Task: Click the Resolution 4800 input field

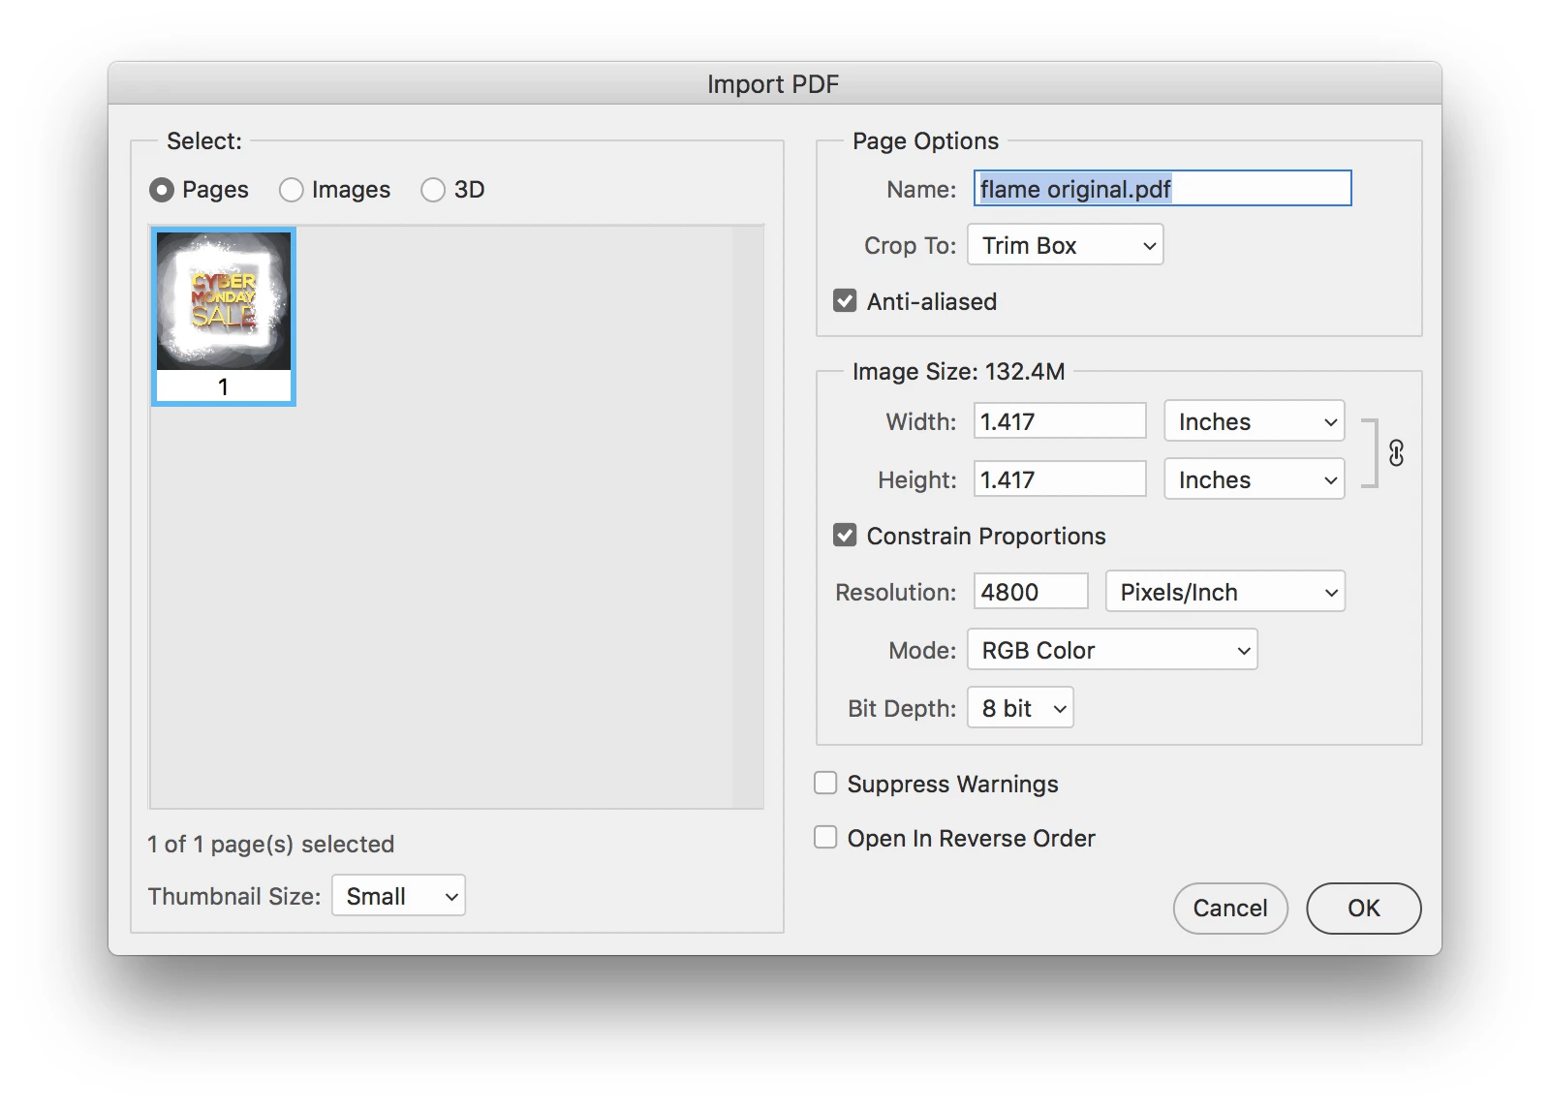Action: pos(1031,592)
